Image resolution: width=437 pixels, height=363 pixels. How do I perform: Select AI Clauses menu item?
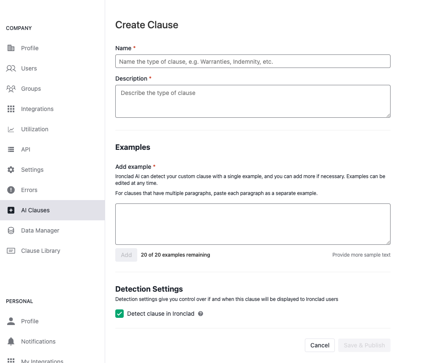pos(52,210)
